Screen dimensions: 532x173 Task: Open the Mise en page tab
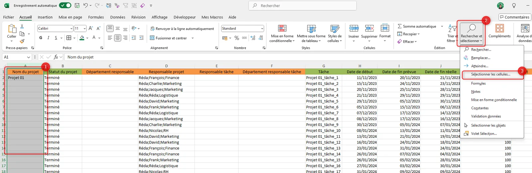coord(70,17)
